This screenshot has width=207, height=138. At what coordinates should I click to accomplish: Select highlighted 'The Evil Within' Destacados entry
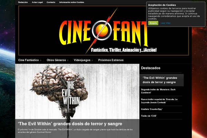[161, 80]
